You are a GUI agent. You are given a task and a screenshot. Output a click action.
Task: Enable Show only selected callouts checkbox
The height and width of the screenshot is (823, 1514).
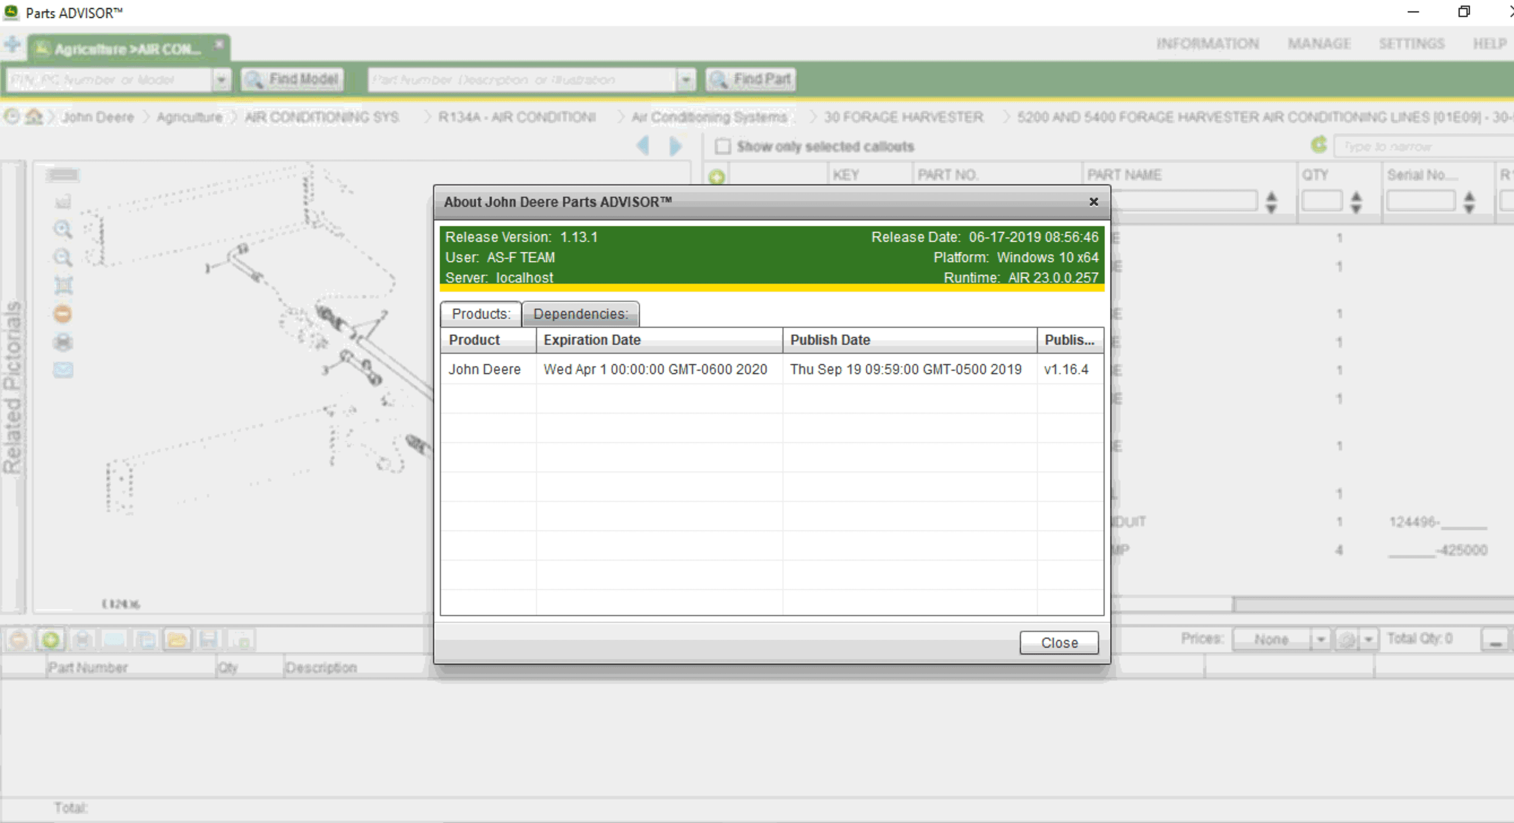tap(723, 146)
